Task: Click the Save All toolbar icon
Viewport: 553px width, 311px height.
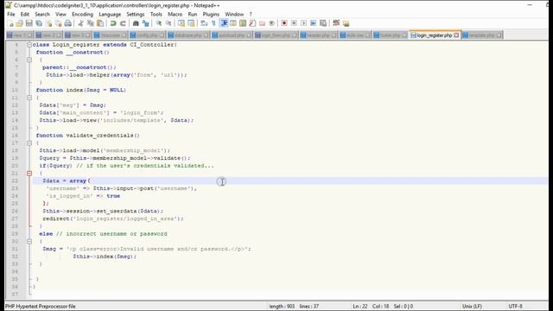Action: coord(39,23)
